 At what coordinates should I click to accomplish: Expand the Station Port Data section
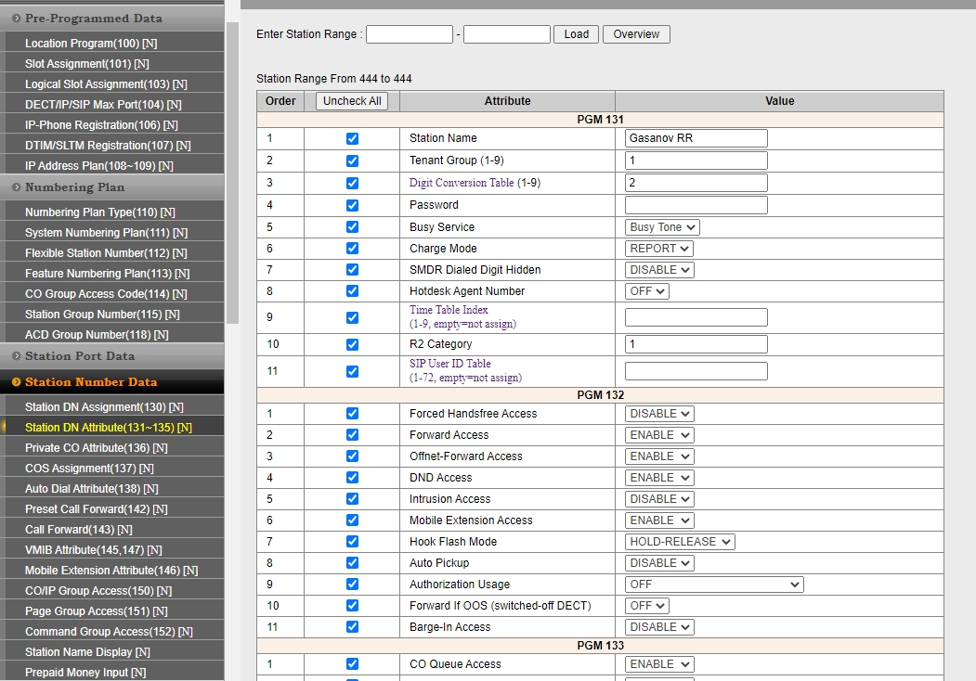(79, 356)
